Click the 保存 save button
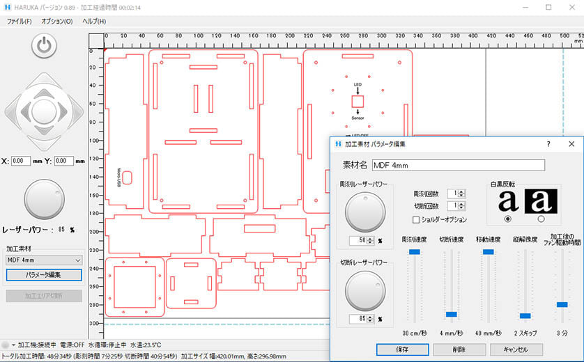584x362 pixels. click(402, 349)
